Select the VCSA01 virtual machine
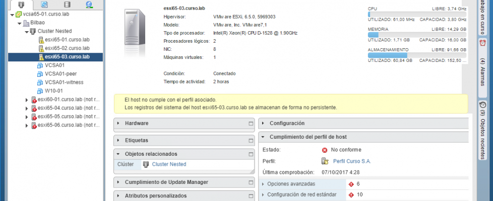493x201 pixels. coord(54,65)
